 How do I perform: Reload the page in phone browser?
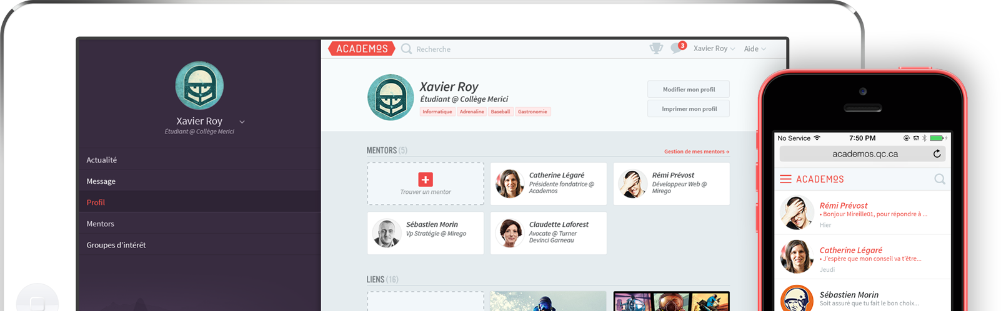pos(937,154)
